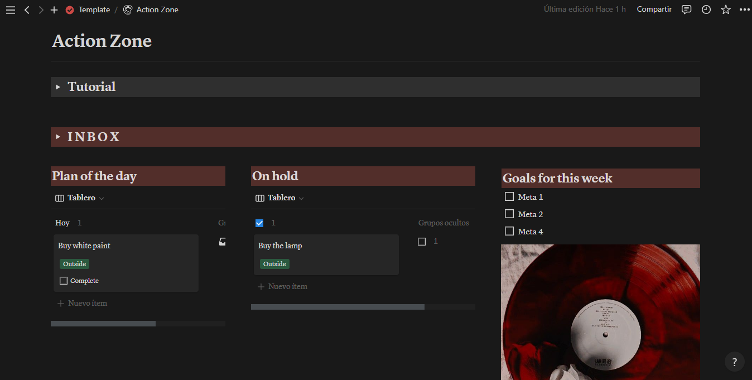Expand the Tutorial section
This screenshot has width=752, height=380.
pyautogui.click(x=58, y=87)
